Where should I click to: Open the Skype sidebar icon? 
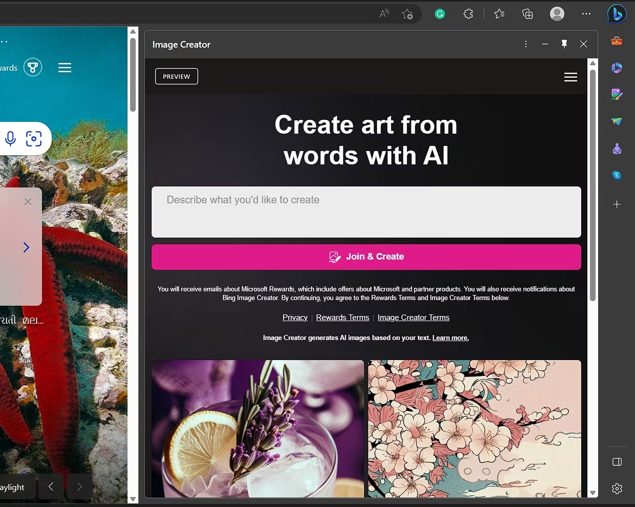coord(617,175)
